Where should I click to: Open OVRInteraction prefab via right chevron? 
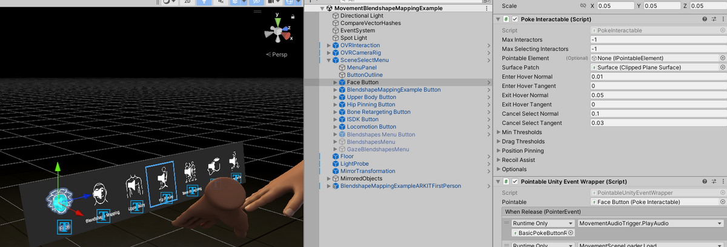pyautogui.click(x=488, y=45)
